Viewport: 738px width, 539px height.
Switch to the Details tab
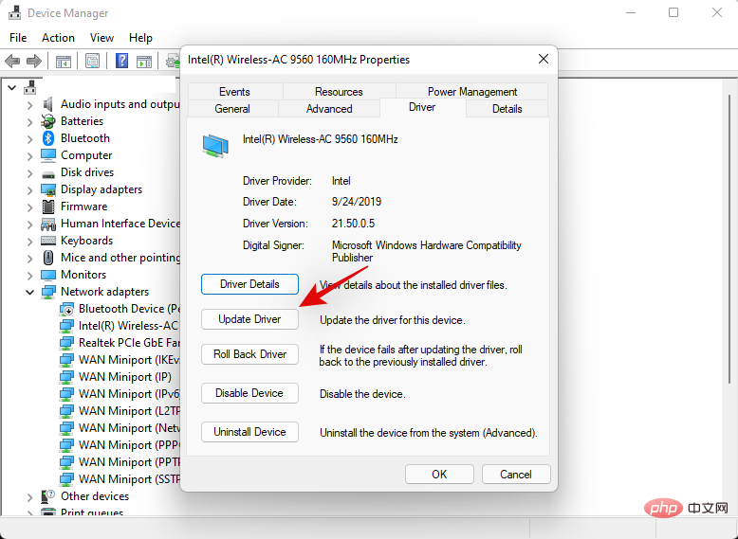coord(507,109)
